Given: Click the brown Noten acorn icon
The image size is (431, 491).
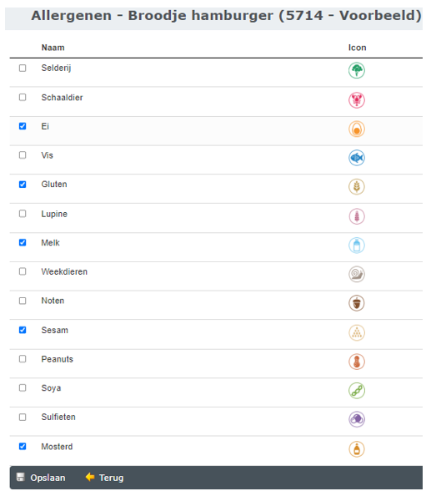Looking at the screenshot, I should (357, 303).
